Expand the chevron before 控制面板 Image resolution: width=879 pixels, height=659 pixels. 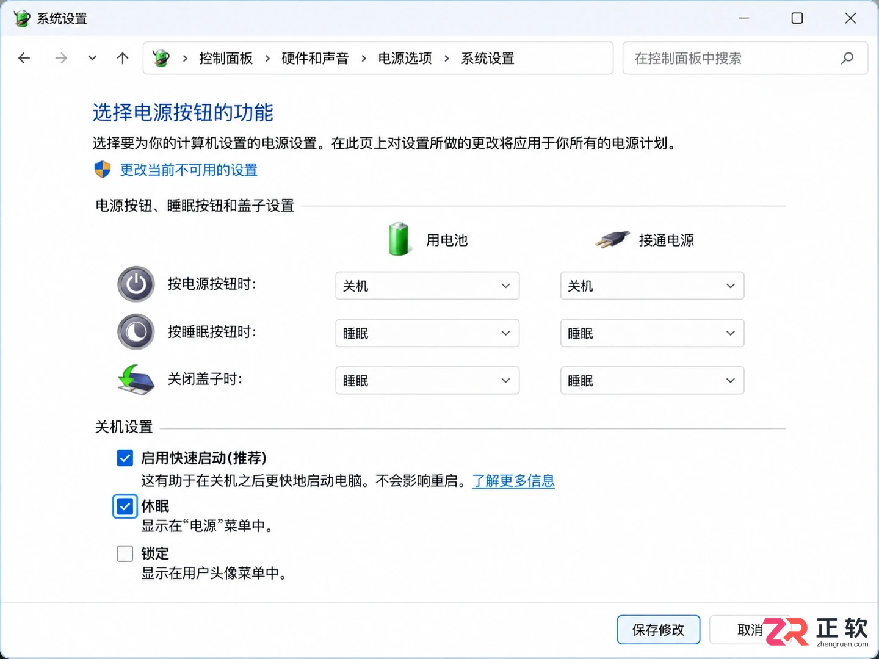185,58
